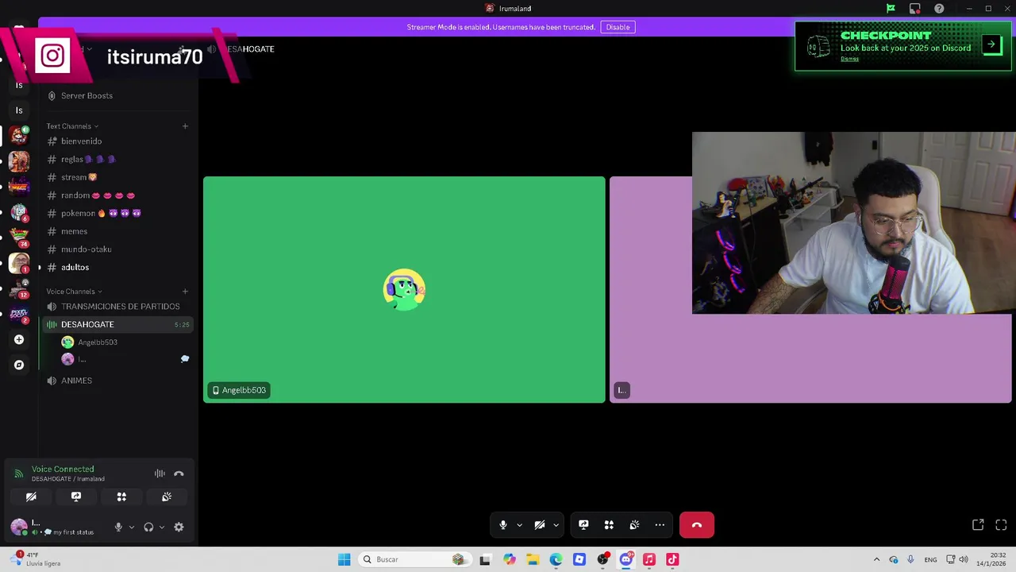This screenshot has height=572, width=1016.
Task: Collapse the Text Channels category
Action: (72, 126)
